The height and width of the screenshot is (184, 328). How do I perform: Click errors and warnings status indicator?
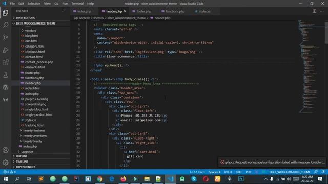[x=9, y=172]
